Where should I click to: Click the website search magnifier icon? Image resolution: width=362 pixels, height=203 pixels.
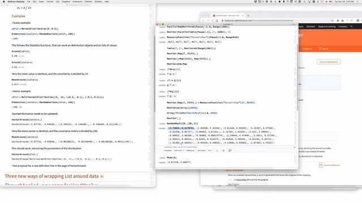pyautogui.click(x=351, y=27)
